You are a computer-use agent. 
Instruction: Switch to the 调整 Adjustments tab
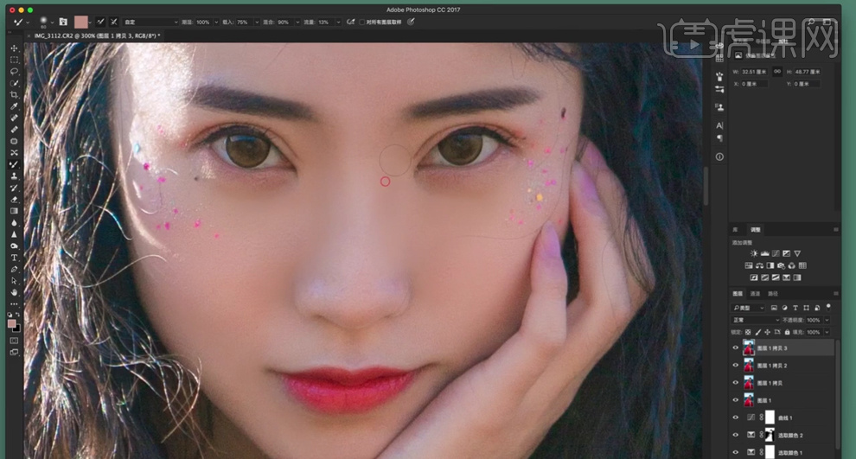coord(755,230)
